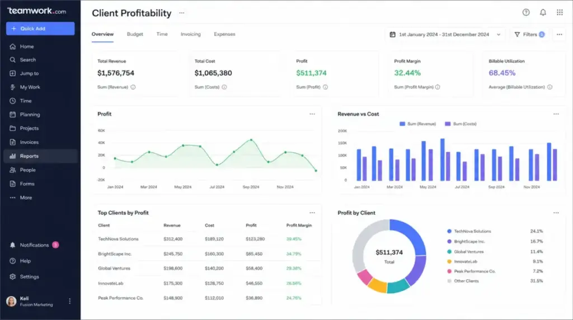
Task: Click the Notifications bell in sidebar
Action: (x=13, y=245)
